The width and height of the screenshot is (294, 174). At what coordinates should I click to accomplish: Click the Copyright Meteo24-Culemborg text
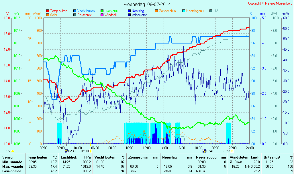(x=270, y=3)
